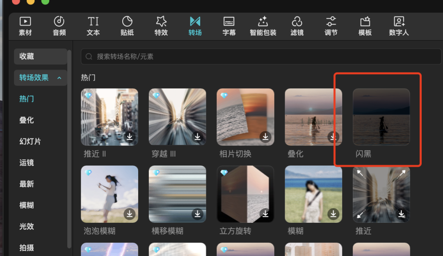Open the 素材 media panel icon
This screenshot has height=256, width=443.
click(25, 21)
